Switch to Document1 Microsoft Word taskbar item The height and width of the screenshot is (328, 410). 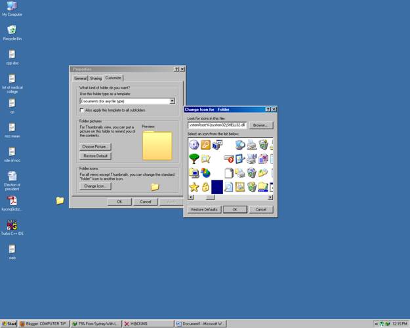point(201,324)
